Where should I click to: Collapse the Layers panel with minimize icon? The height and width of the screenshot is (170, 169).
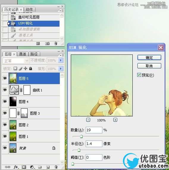(x=59, y=51)
